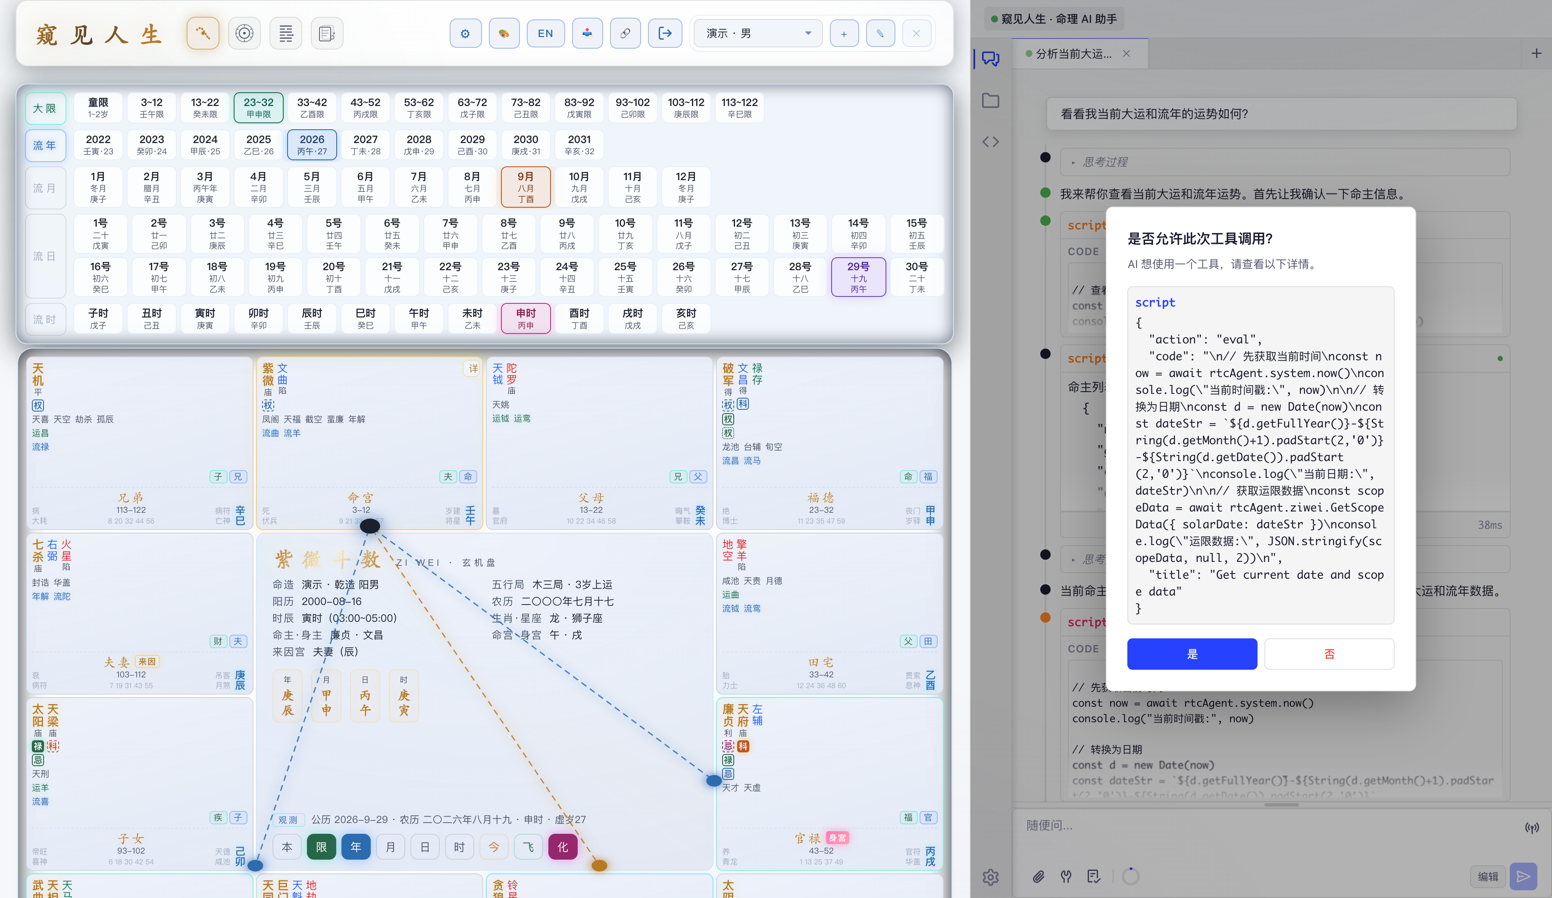Send message with paper plane button
1552x898 pixels.
coord(1523,876)
